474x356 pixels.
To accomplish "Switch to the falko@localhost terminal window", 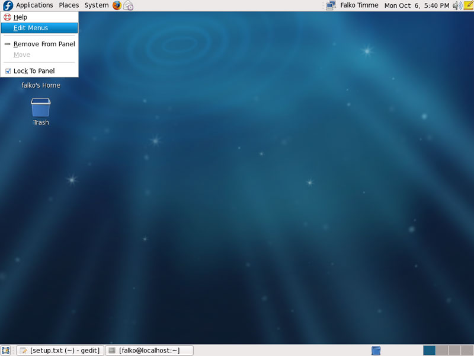I will [x=149, y=351].
